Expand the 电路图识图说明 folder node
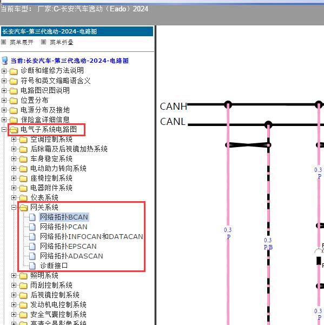The image size is (324, 325). click(x=4, y=90)
